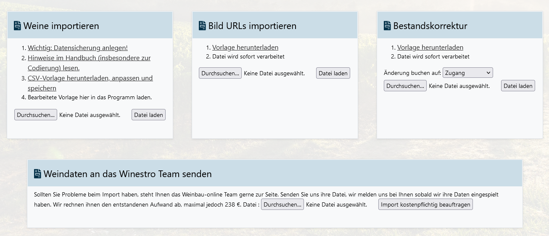
Task: Click the Weine importieren heading text
Action: (61, 26)
